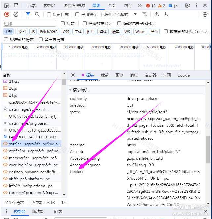Filter requests by JS type

33,32
